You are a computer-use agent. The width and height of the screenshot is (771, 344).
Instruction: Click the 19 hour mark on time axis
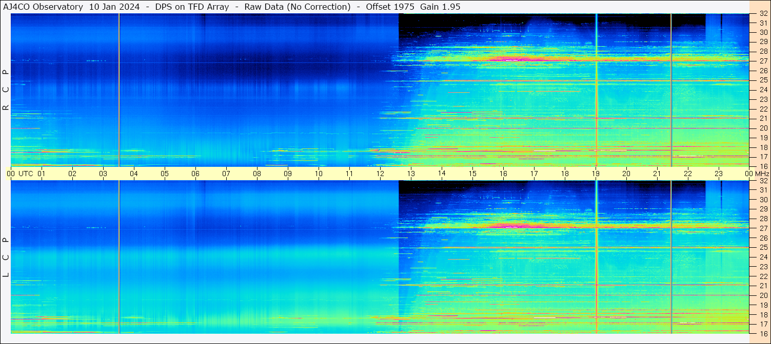pos(596,174)
